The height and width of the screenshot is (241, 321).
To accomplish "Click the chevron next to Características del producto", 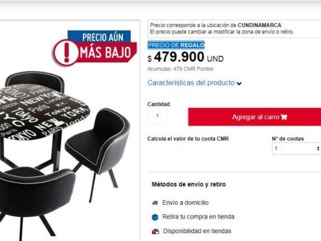I will click(x=239, y=83).
